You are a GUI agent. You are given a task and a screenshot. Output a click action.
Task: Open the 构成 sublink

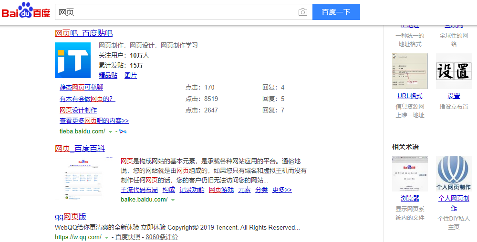169,190
